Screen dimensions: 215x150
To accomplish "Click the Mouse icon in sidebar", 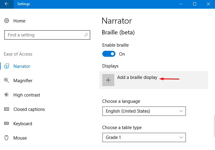I will [x=7, y=138].
